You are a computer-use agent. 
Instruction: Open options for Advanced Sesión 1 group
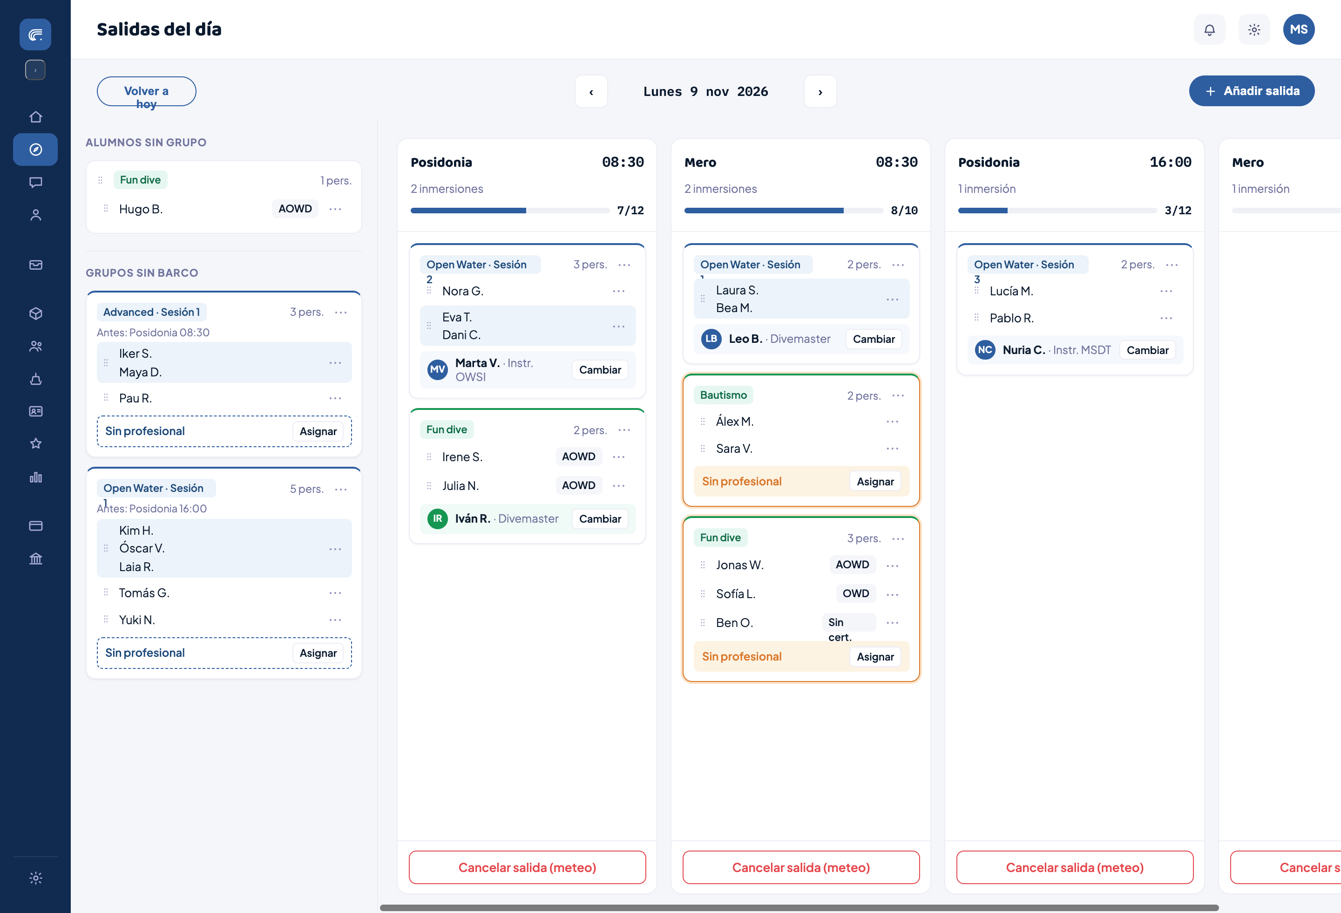(341, 312)
